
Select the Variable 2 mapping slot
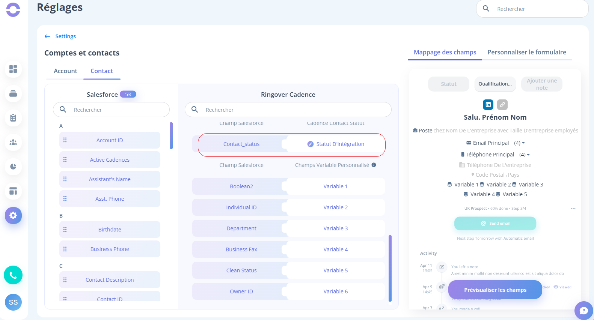click(336, 207)
